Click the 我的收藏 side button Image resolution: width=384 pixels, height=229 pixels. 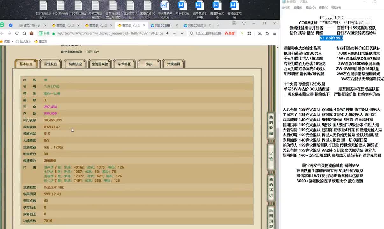click(x=271, y=125)
